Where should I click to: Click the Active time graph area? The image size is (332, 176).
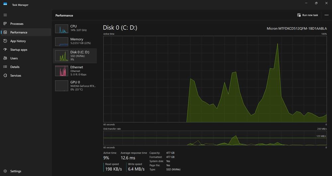point(215,79)
